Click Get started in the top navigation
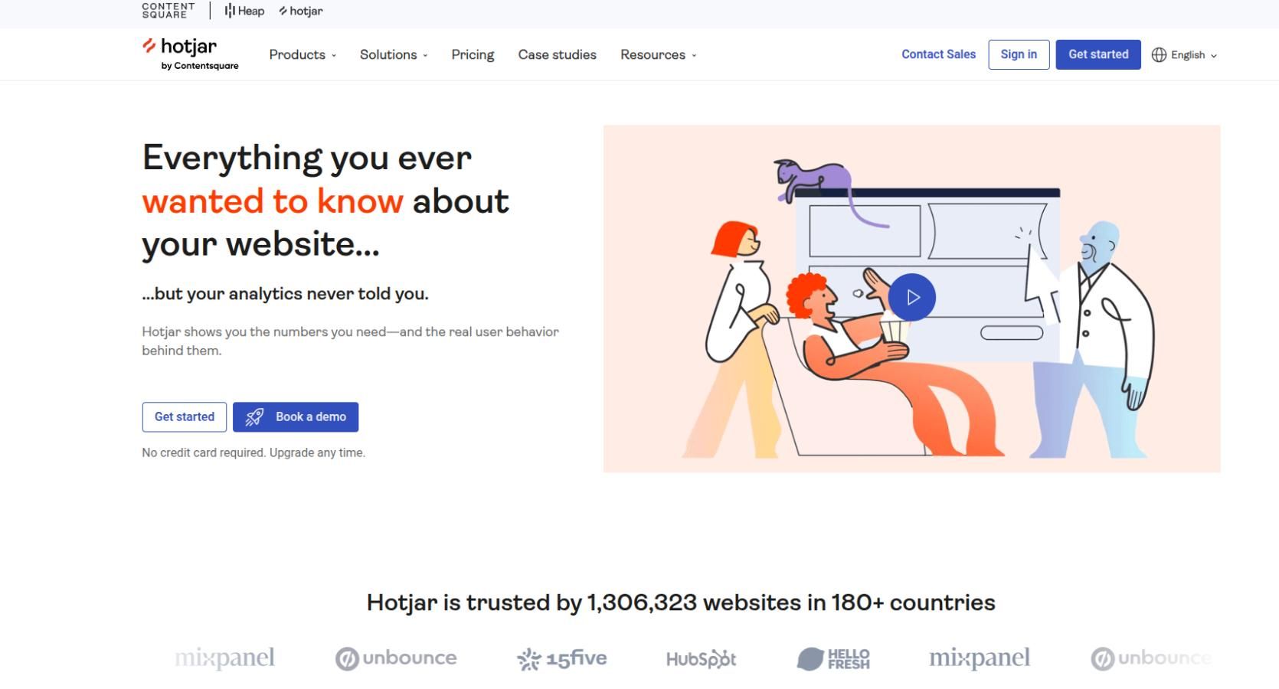 (1097, 54)
